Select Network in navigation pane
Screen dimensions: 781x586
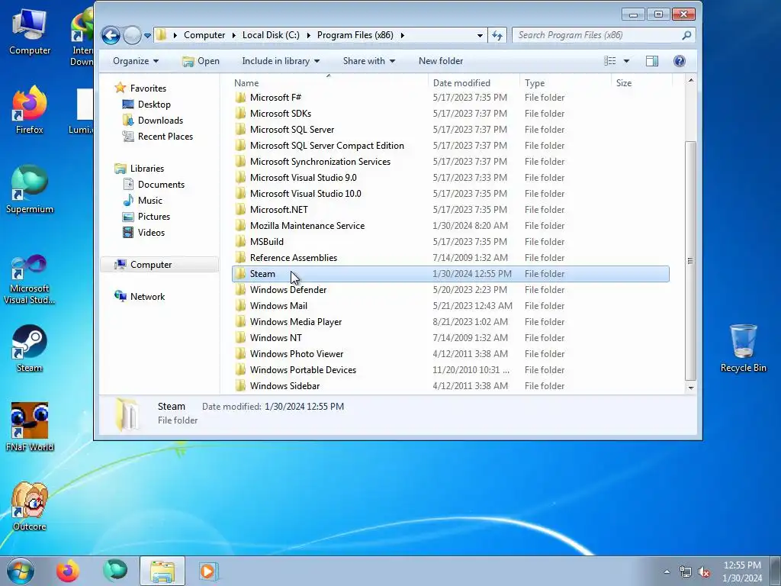point(147,297)
